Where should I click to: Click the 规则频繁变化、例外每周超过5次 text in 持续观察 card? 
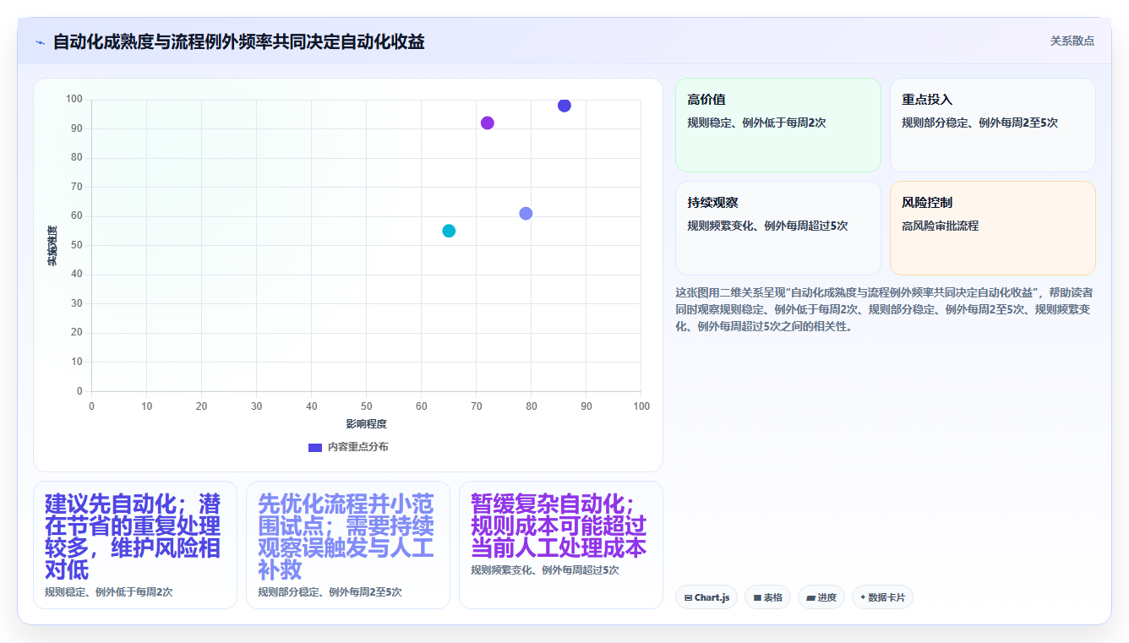767,226
